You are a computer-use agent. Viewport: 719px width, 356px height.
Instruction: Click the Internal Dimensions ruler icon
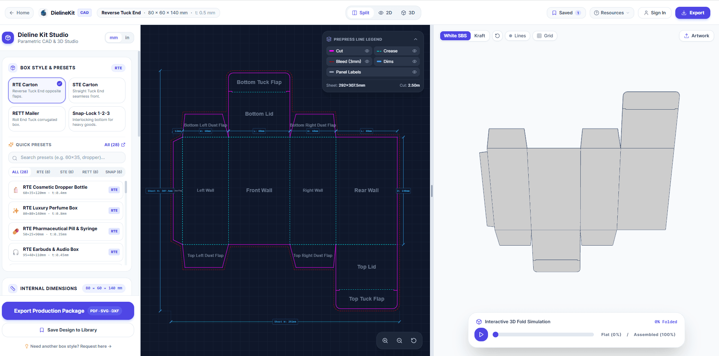13,289
